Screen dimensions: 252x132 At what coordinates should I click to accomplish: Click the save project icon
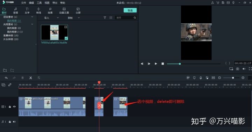(223, 3)
